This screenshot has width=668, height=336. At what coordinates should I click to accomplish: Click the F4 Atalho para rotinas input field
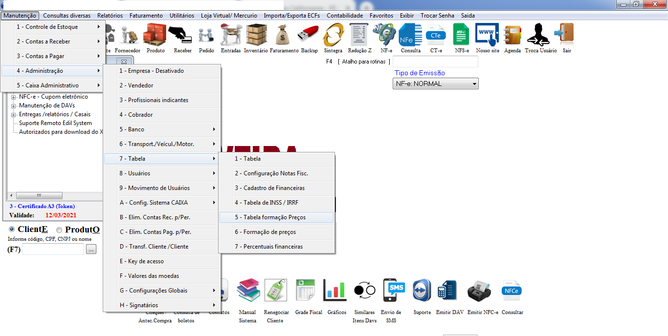coord(435,62)
